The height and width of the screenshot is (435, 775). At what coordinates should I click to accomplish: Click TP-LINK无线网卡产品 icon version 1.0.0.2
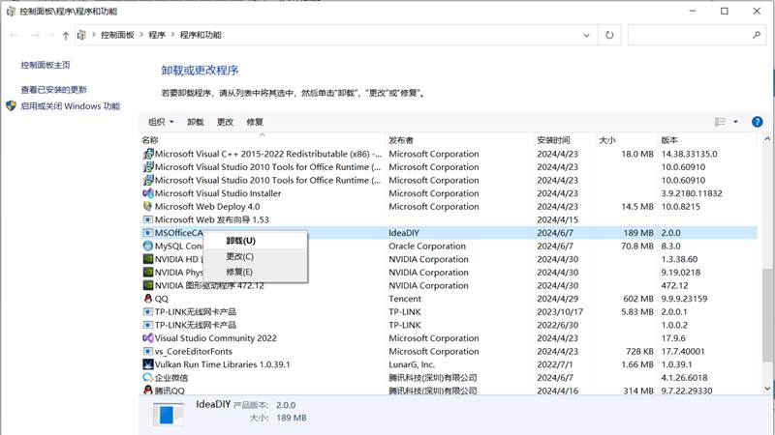[x=148, y=325]
